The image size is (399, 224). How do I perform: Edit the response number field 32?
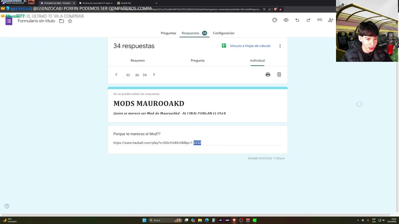(128, 75)
